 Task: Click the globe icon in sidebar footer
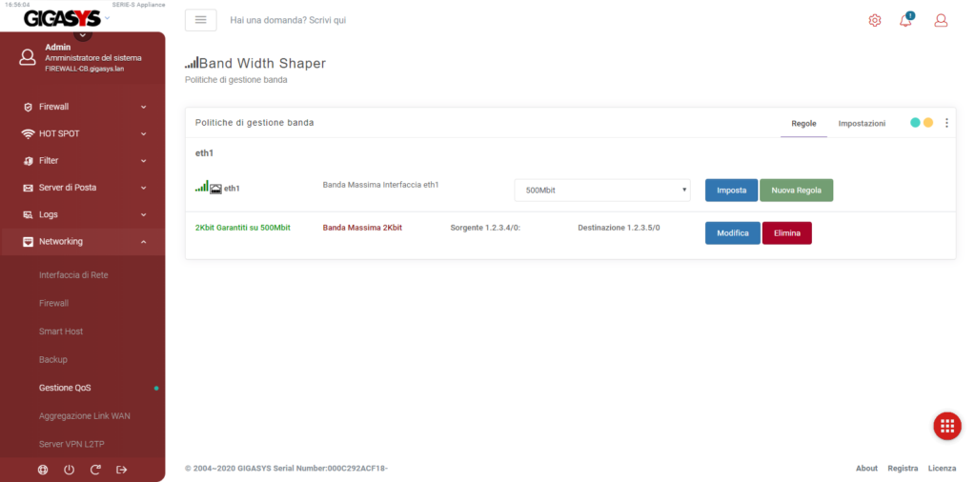coord(42,470)
